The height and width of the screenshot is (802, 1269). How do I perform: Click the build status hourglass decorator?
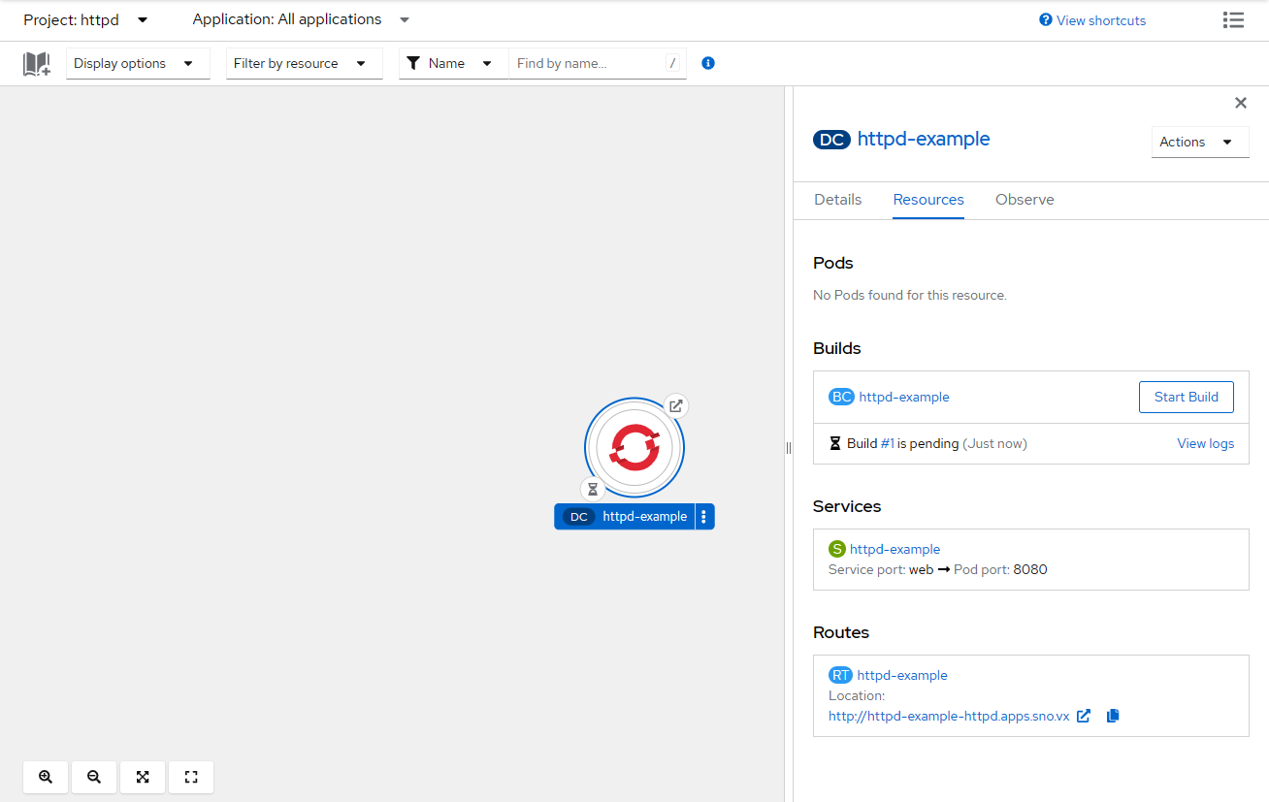click(593, 489)
